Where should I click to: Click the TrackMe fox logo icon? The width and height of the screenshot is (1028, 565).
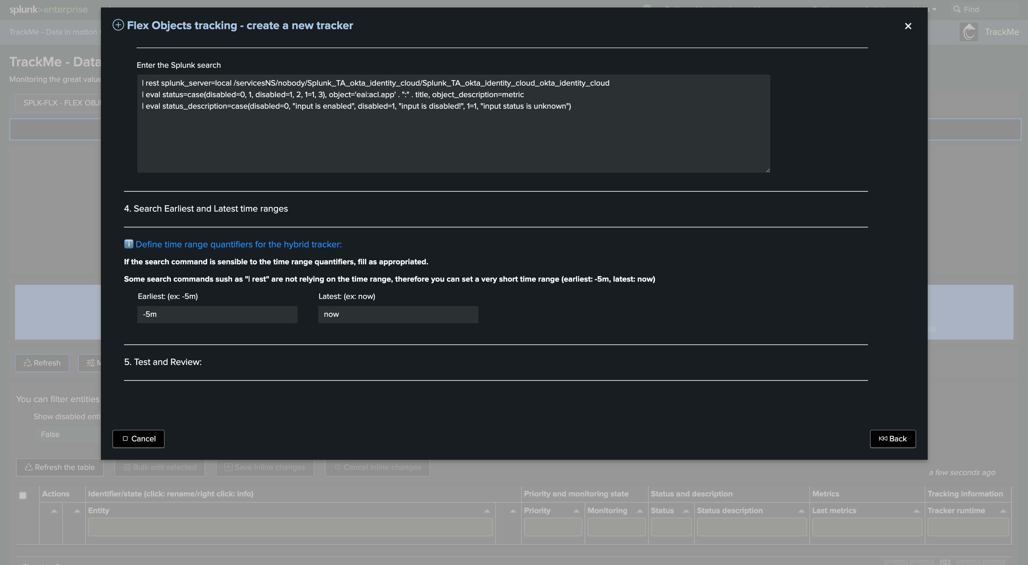[969, 32]
